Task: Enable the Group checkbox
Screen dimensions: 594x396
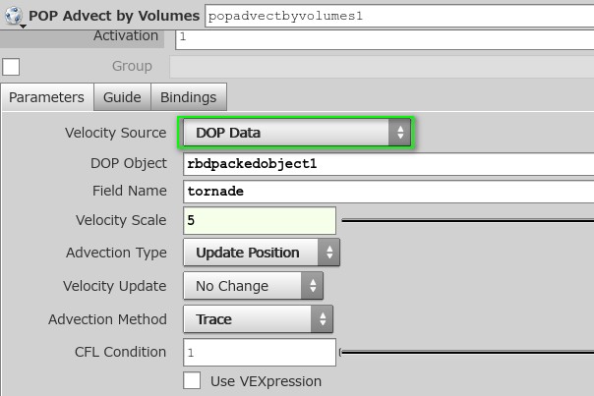Action: (x=11, y=67)
